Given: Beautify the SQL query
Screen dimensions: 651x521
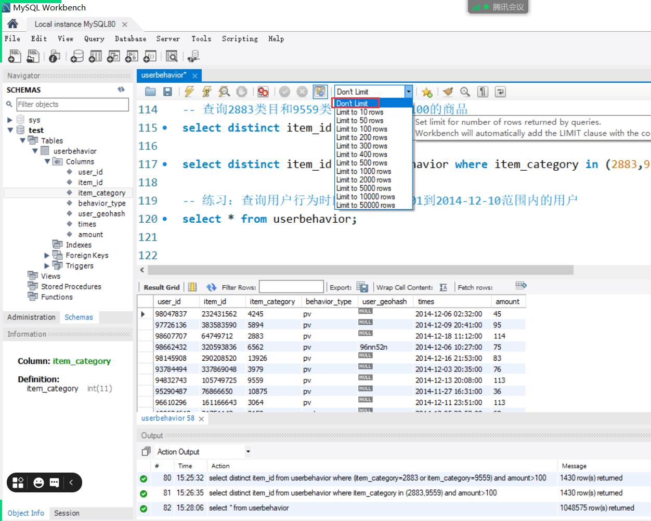Looking at the screenshot, I should click(x=448, y=92).
